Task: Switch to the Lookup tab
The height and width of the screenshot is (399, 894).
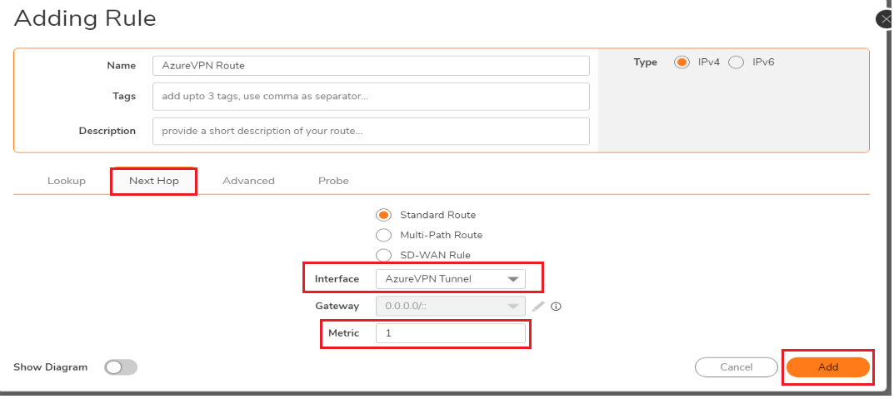Action: click(x=66, y=181)
